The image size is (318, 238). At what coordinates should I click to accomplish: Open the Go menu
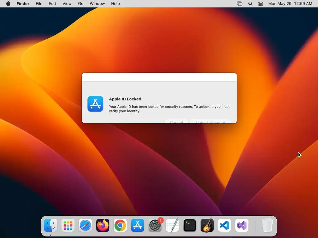pyautogui.click(x=81, y=4)
